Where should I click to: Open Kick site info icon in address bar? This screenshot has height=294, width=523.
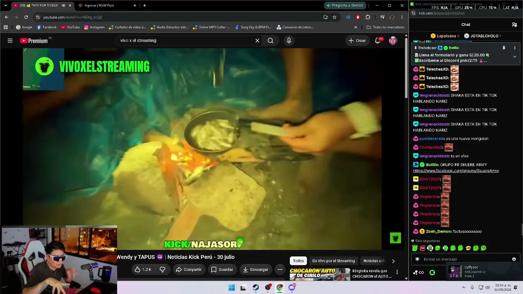point(413,13)
